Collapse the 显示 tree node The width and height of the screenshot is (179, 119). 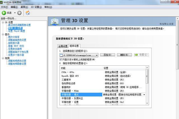[3, 34]
